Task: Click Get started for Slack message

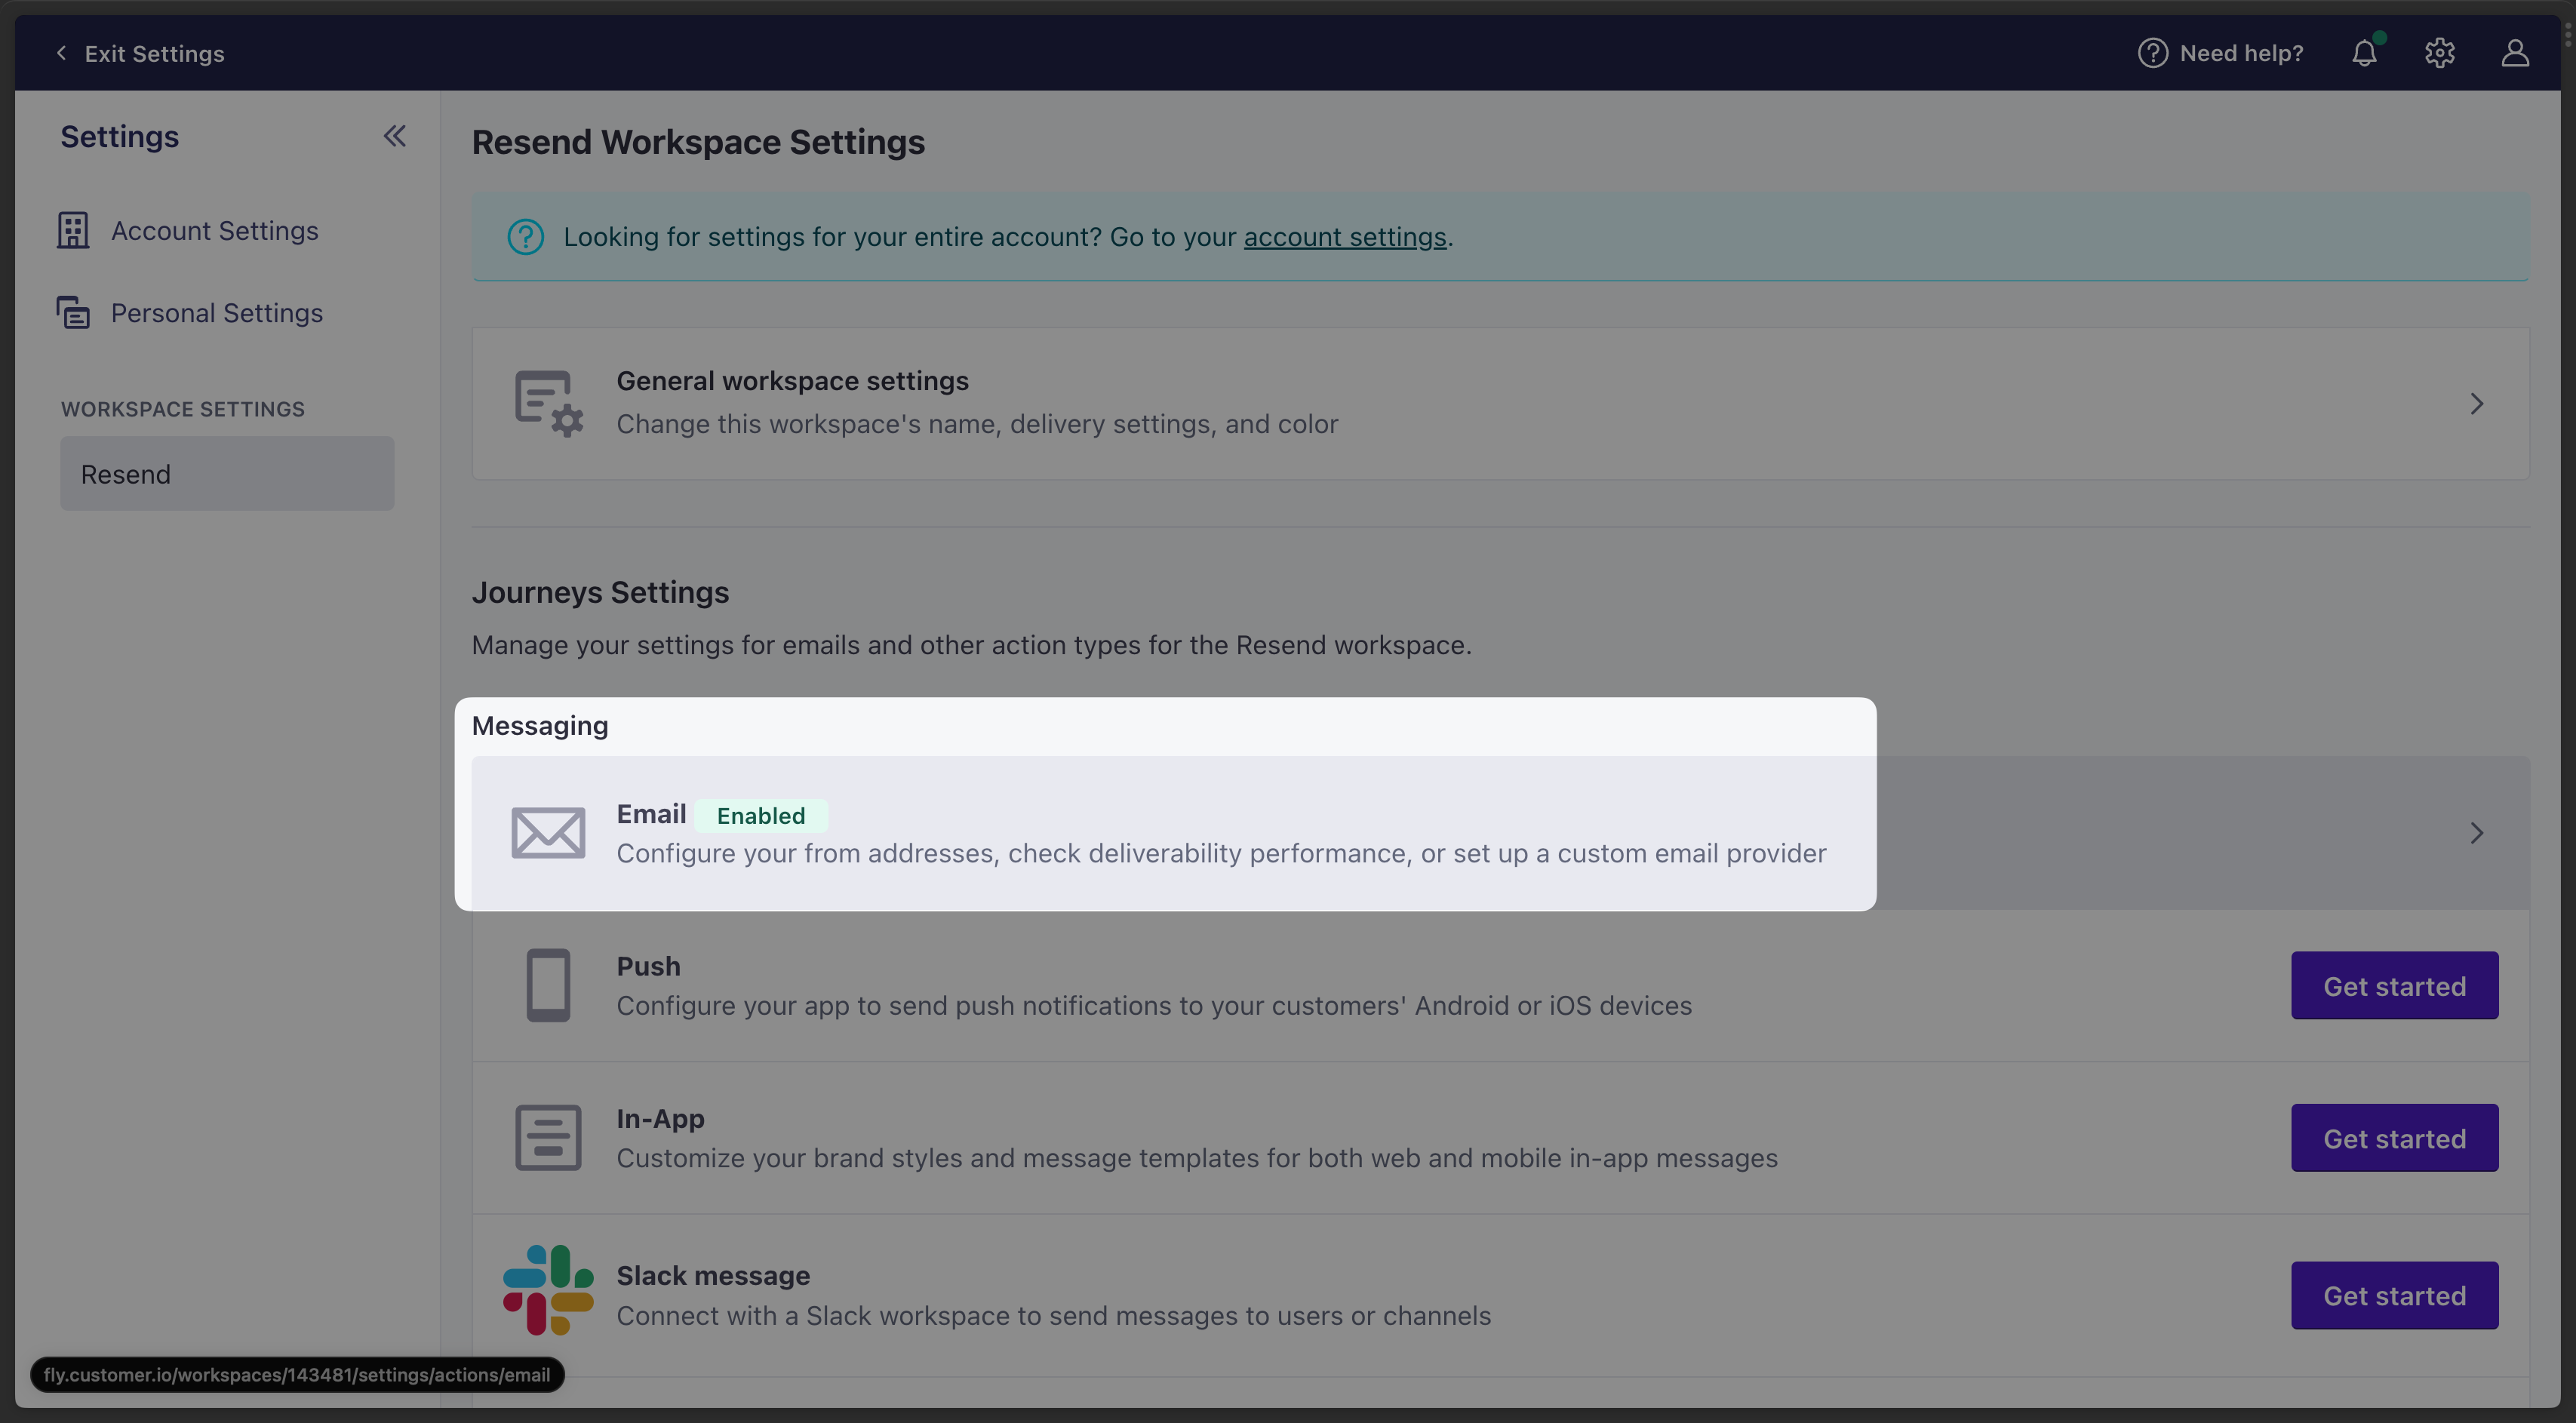Action: pyautogui.click(x=2394, y=1295)
